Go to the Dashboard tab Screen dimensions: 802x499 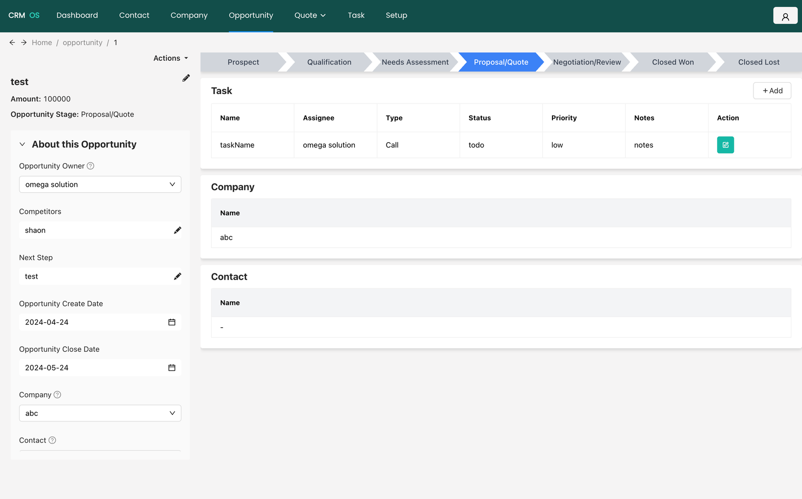click(77, 16)
